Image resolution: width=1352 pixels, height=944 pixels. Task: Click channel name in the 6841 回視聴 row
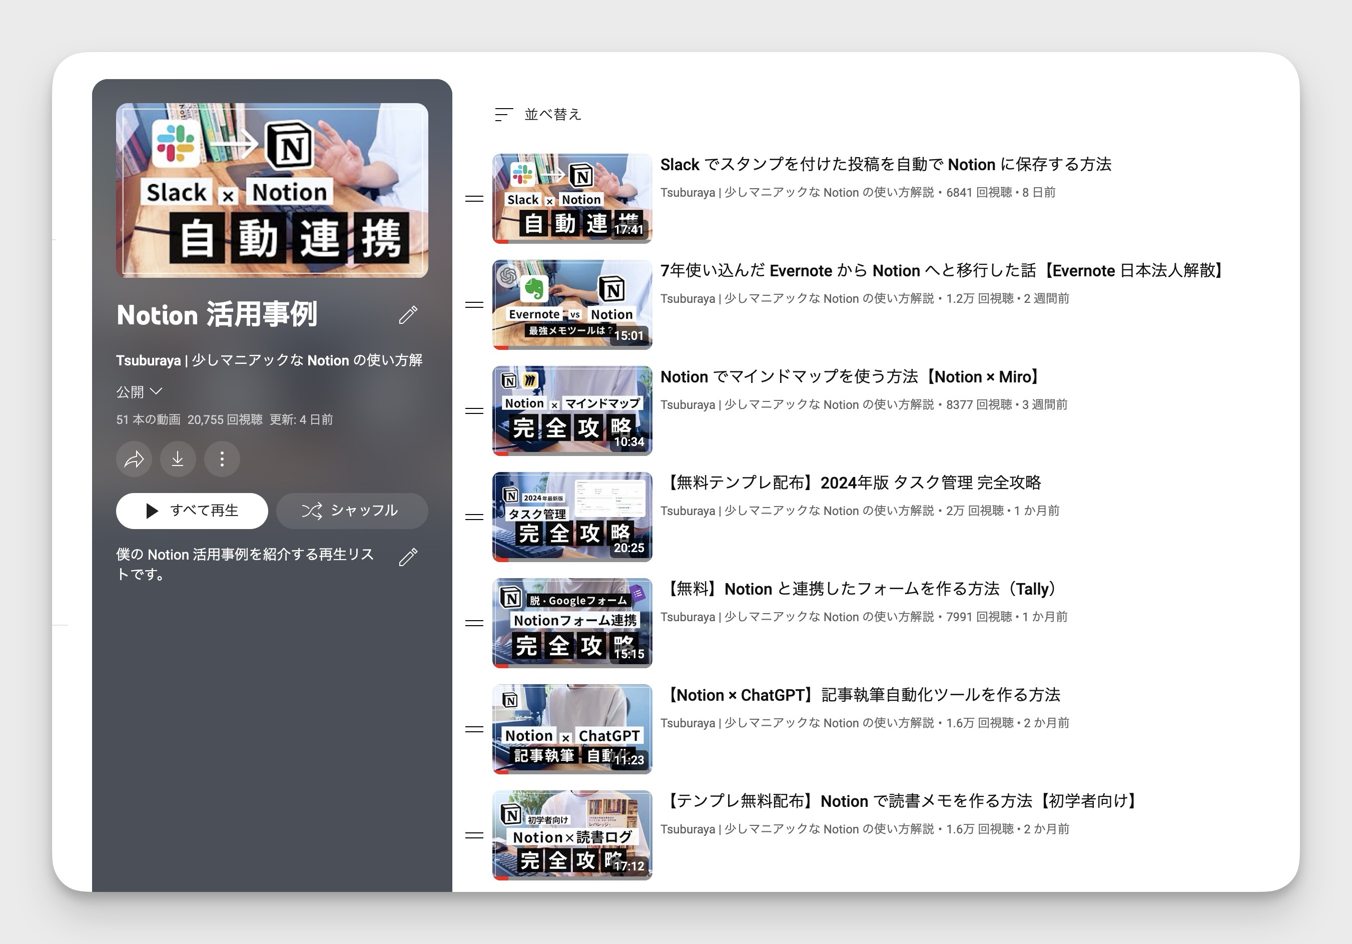point(797,193)
